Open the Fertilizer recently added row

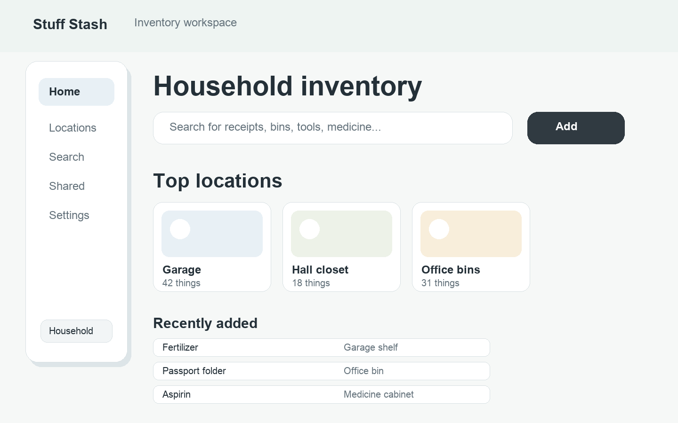tap(322, 347)
